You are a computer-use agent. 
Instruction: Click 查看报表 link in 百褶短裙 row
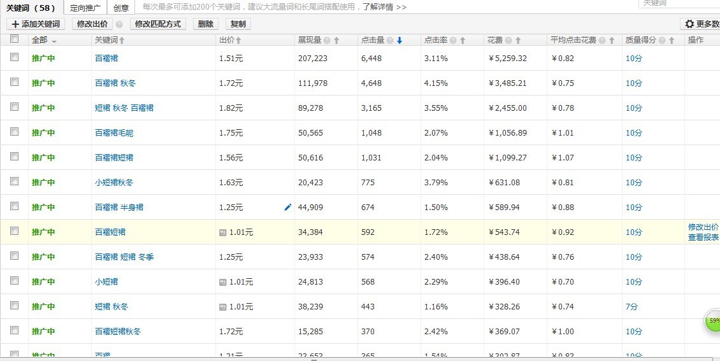pos(703,237)
